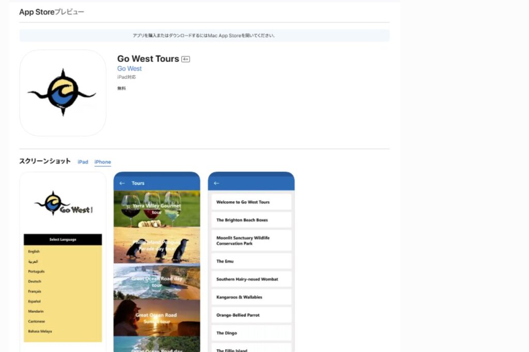This screenshot has width=529, height=352.
Task: Click the Go West Tours app icon
Action: [63, 93]
